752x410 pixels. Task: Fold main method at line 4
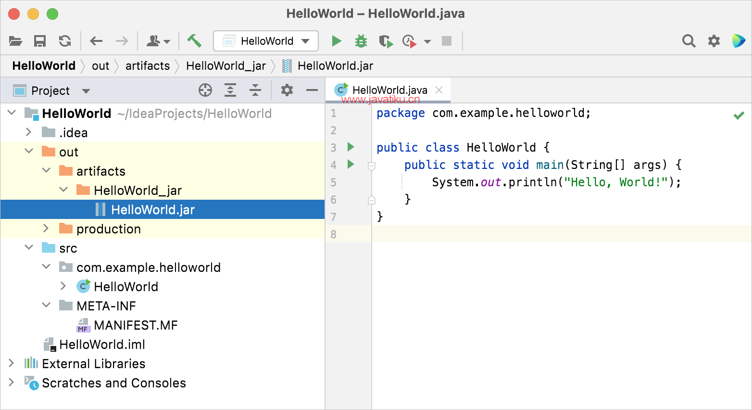(372, 167)
